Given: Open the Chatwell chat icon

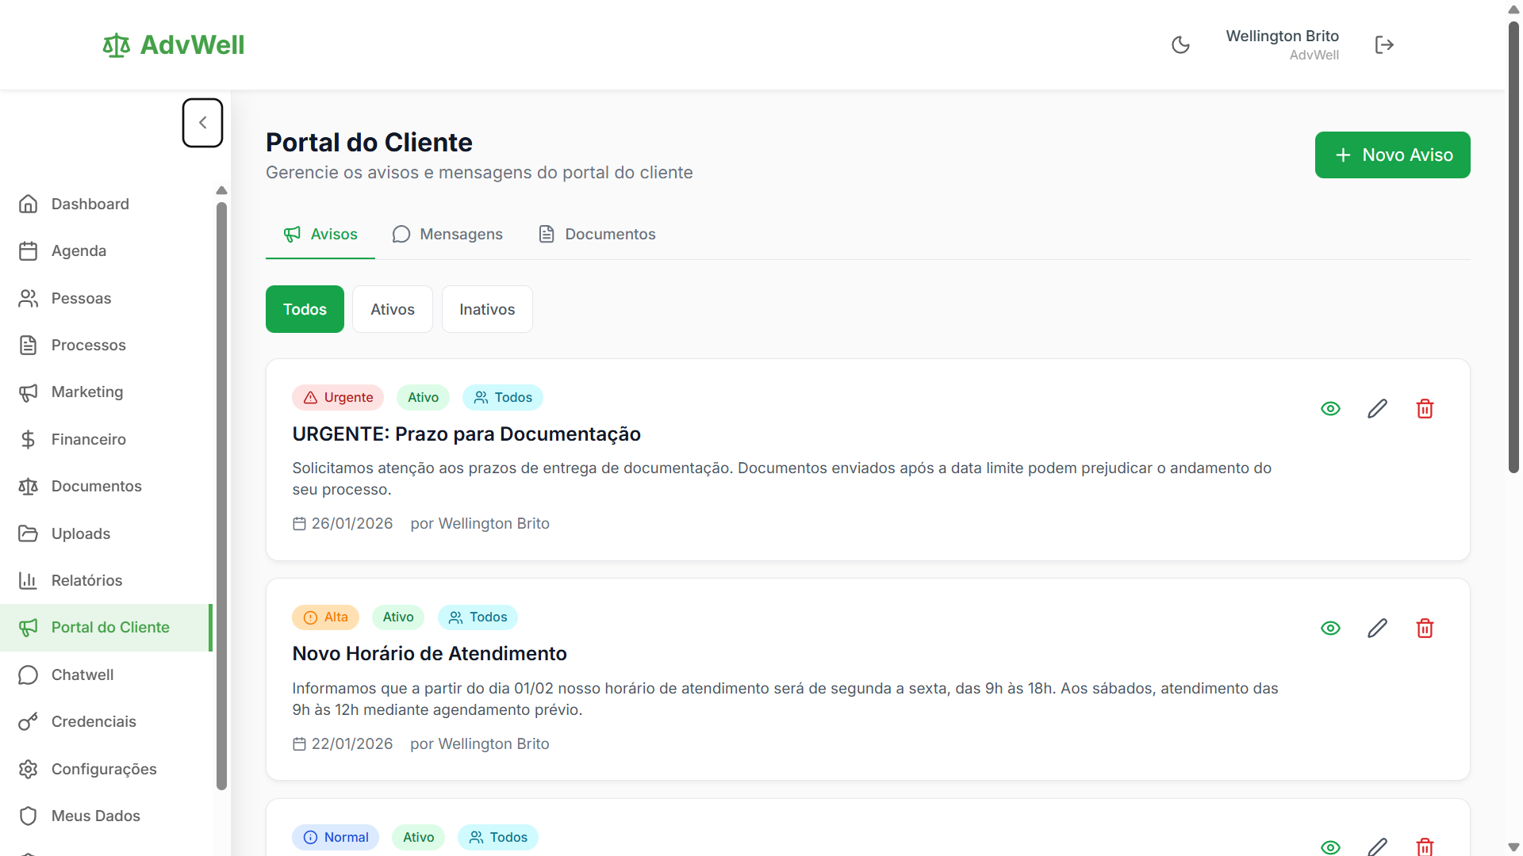Looking at the screenshot, I should 29,674.
